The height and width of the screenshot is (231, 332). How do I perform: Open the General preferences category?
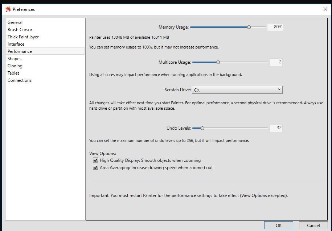tap(45, 22)
